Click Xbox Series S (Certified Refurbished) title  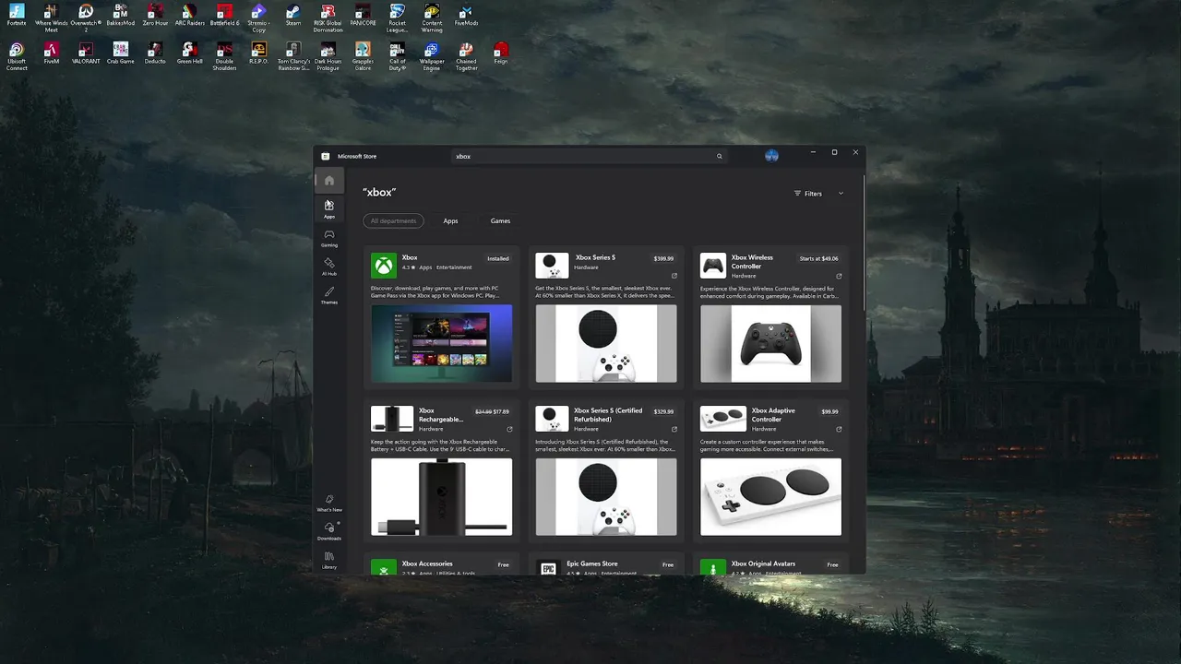608,415
